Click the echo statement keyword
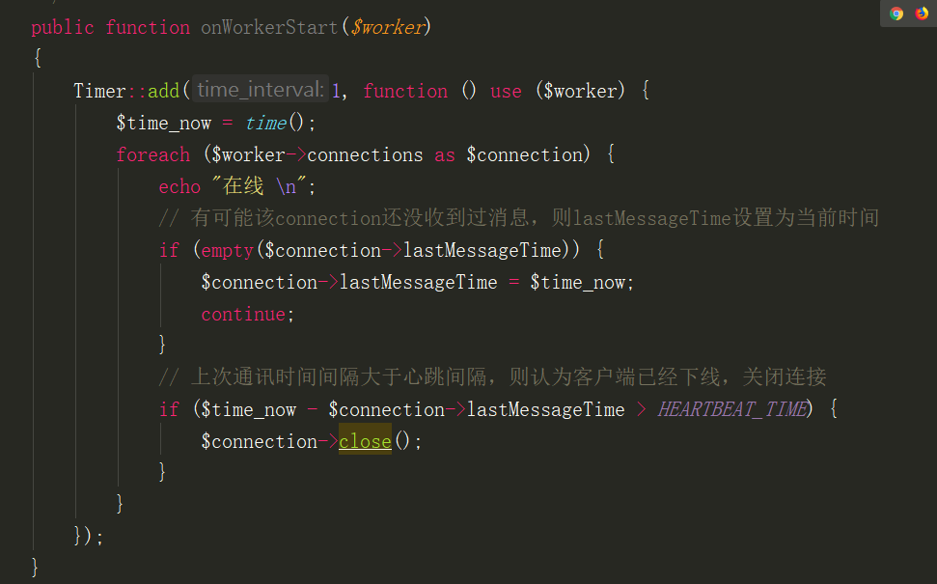The image size is (937, 584). (x=179, y=186)
